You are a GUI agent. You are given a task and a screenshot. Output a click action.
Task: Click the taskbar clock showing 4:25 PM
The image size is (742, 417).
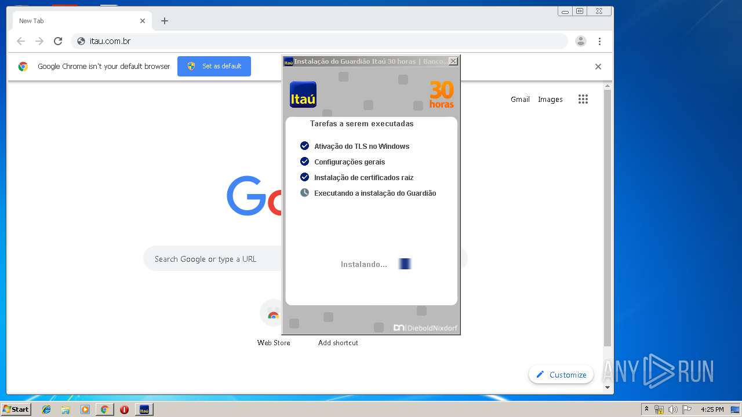tap(712, 409)
